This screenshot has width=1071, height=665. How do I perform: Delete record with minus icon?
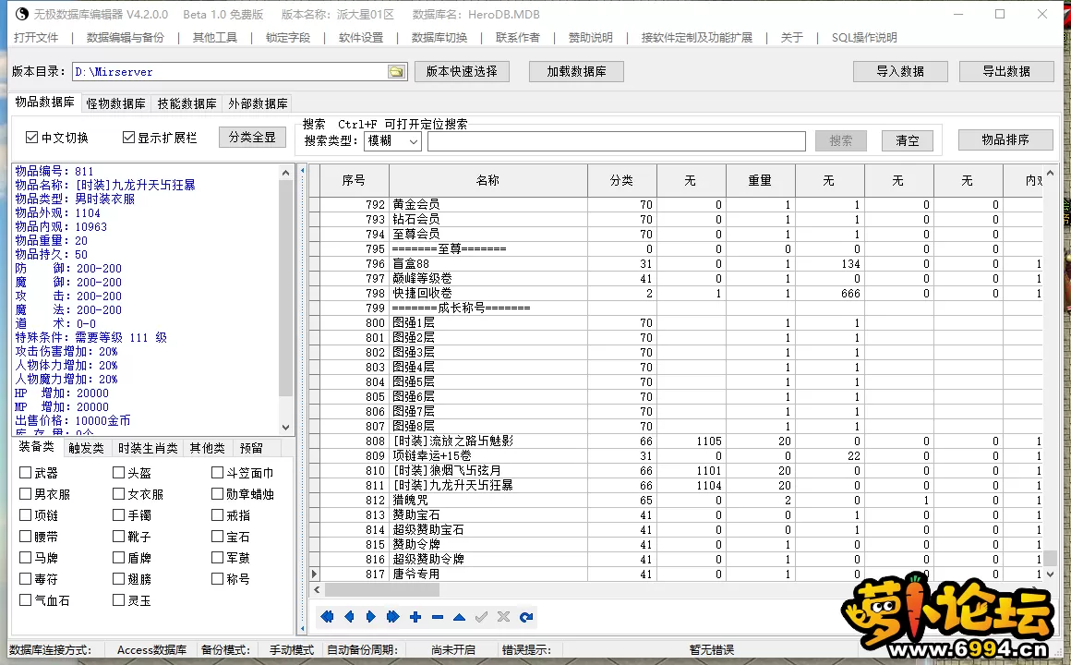click(x=437, y=617)
